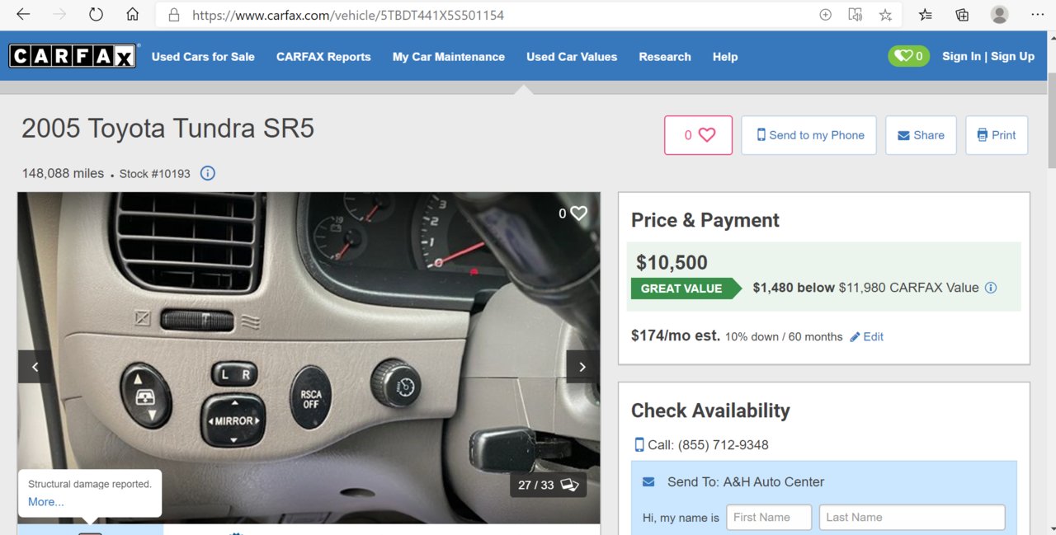1056x535 pixels.
Task: Click the Sign In link
Action: tap(961, 56)
